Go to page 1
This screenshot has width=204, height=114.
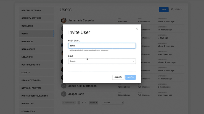point(79,103)
